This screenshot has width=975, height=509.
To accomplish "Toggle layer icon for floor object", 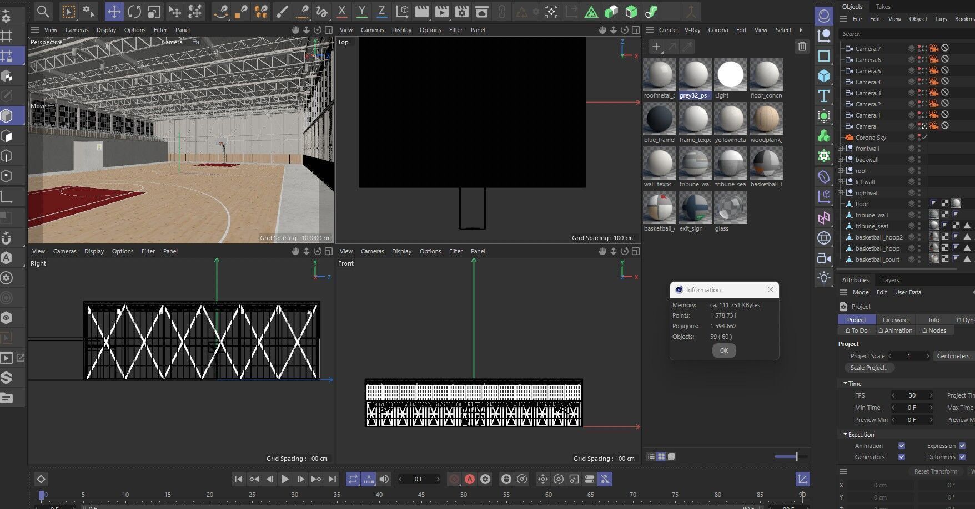I will point(911,204).
